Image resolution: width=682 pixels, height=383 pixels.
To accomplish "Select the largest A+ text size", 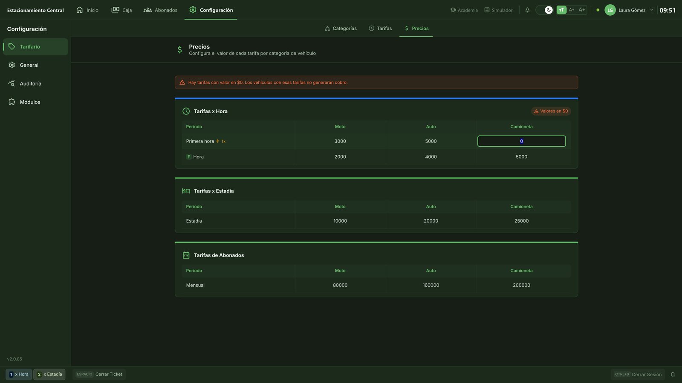I will 582,10.
